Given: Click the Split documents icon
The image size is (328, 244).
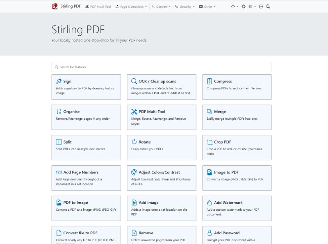Looking at the screenshot, I should [x=58, y=142].
